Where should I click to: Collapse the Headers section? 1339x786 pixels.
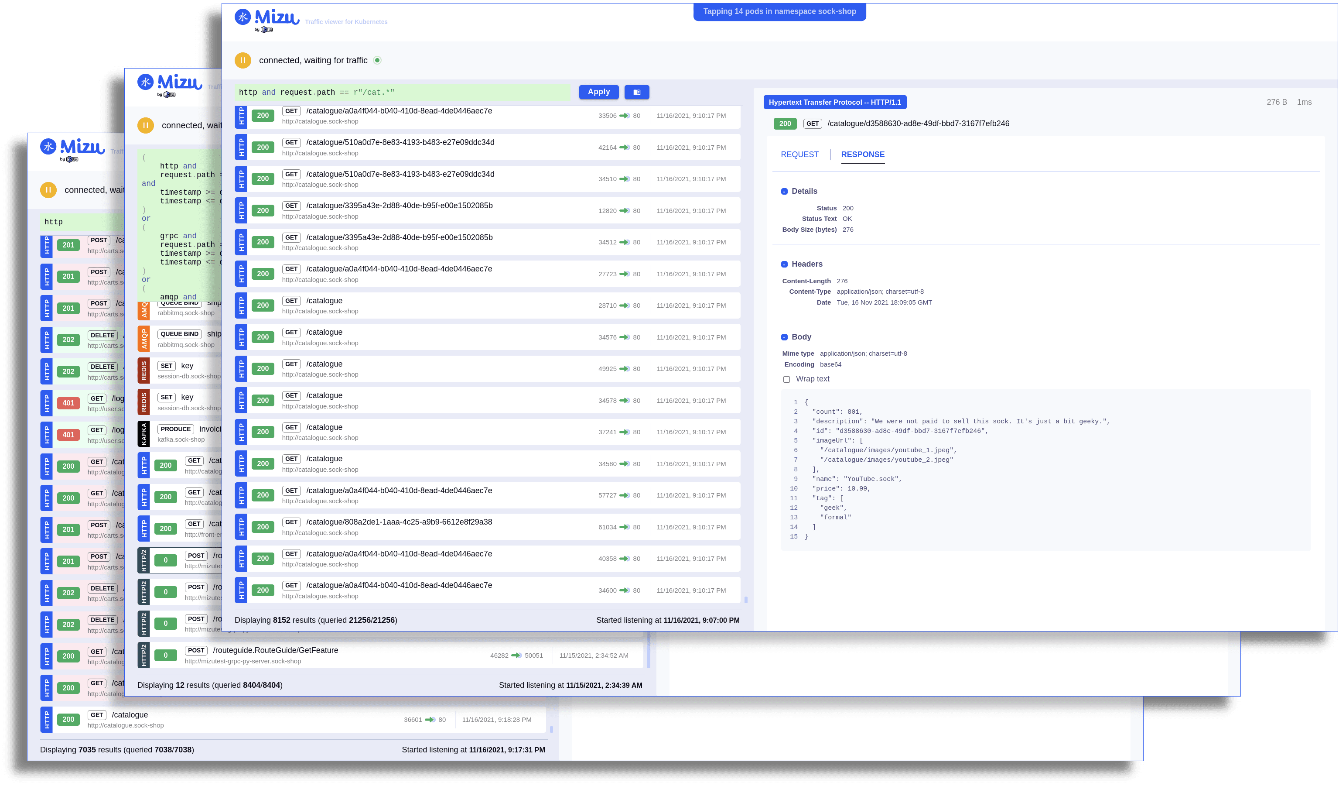(784, 264)
